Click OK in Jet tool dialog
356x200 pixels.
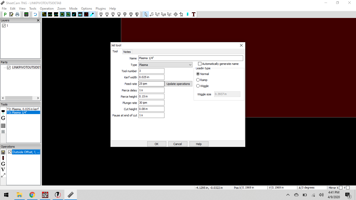[x=156, y=144]
